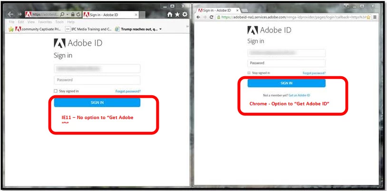The height and width of the screenshot is (191, 387).
Task: Bookmark this page with Chrome's star icon
Action: point(368,17)
